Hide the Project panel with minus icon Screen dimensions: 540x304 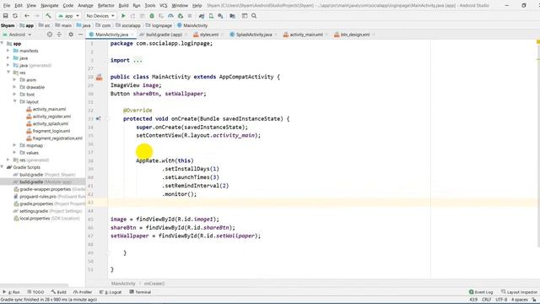80,35
